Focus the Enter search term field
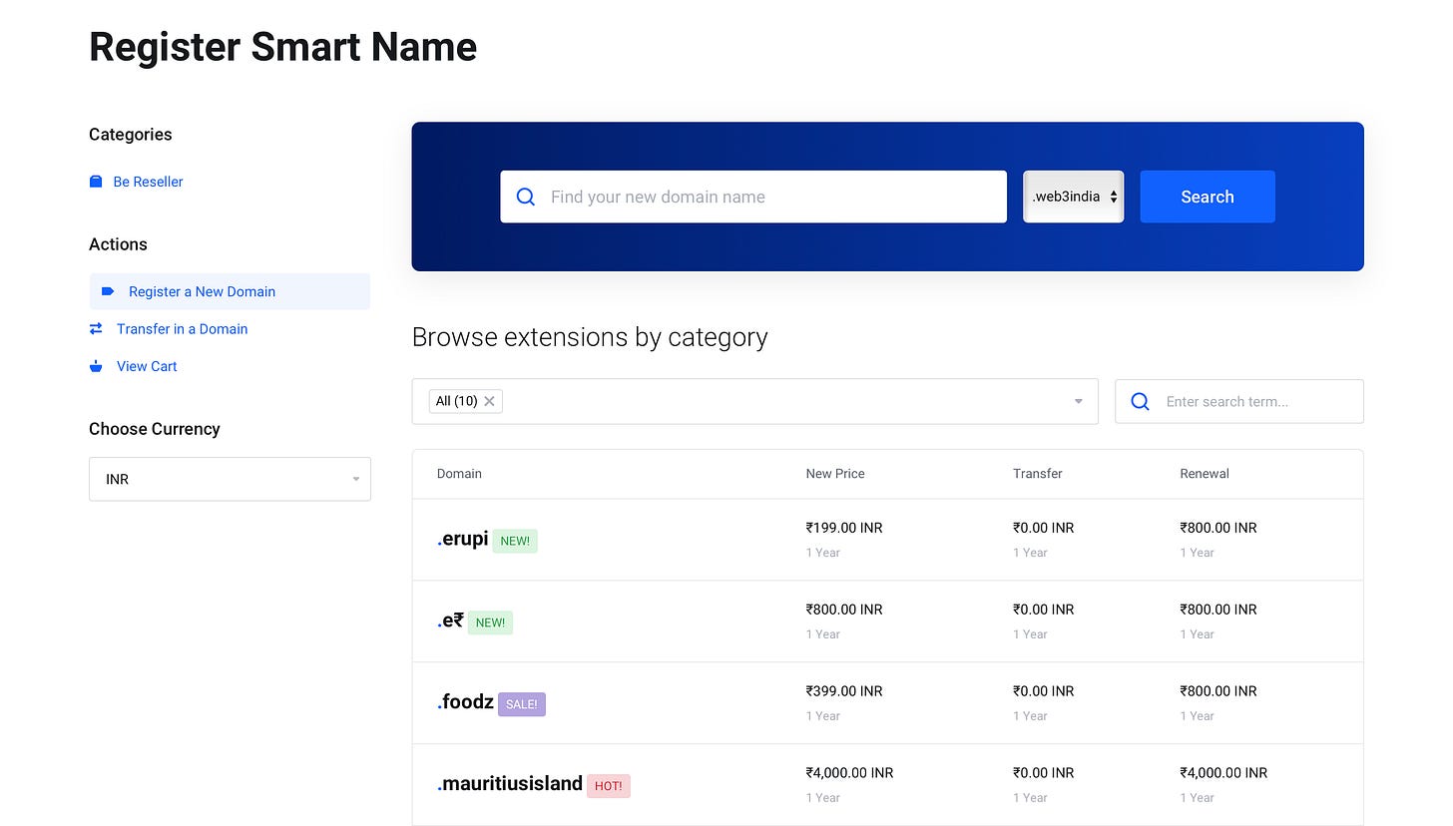 point(1238,401)
